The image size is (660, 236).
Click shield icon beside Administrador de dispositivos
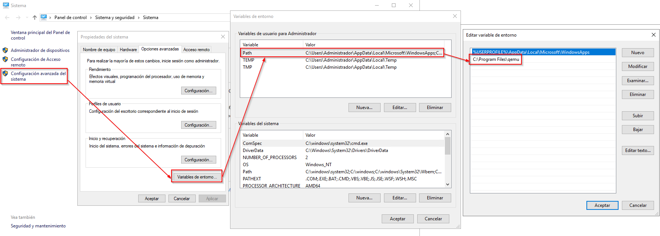click(5, 50)
